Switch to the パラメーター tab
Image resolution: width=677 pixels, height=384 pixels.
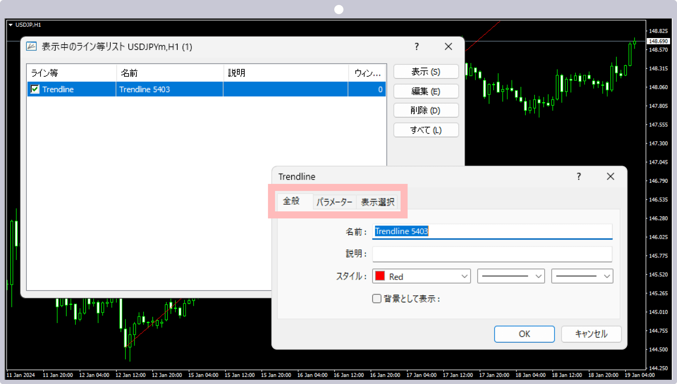334,202
